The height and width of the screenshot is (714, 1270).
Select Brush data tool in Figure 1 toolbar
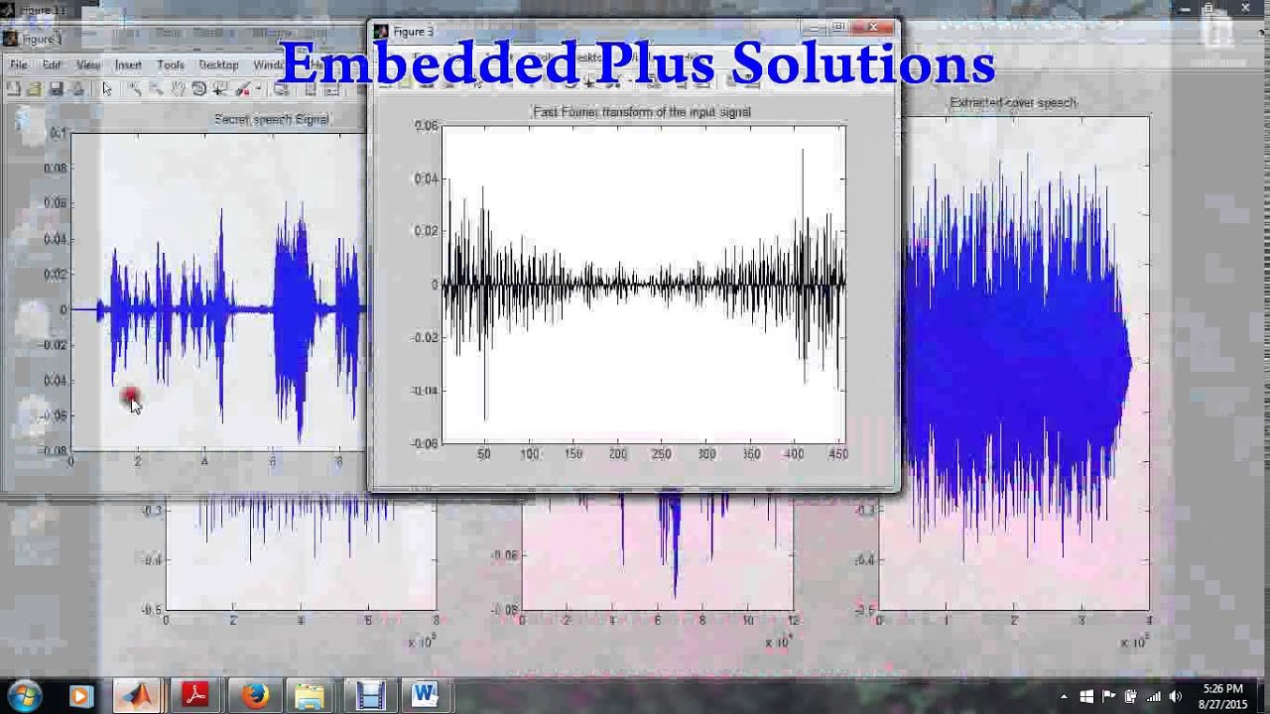coord(243,88)
